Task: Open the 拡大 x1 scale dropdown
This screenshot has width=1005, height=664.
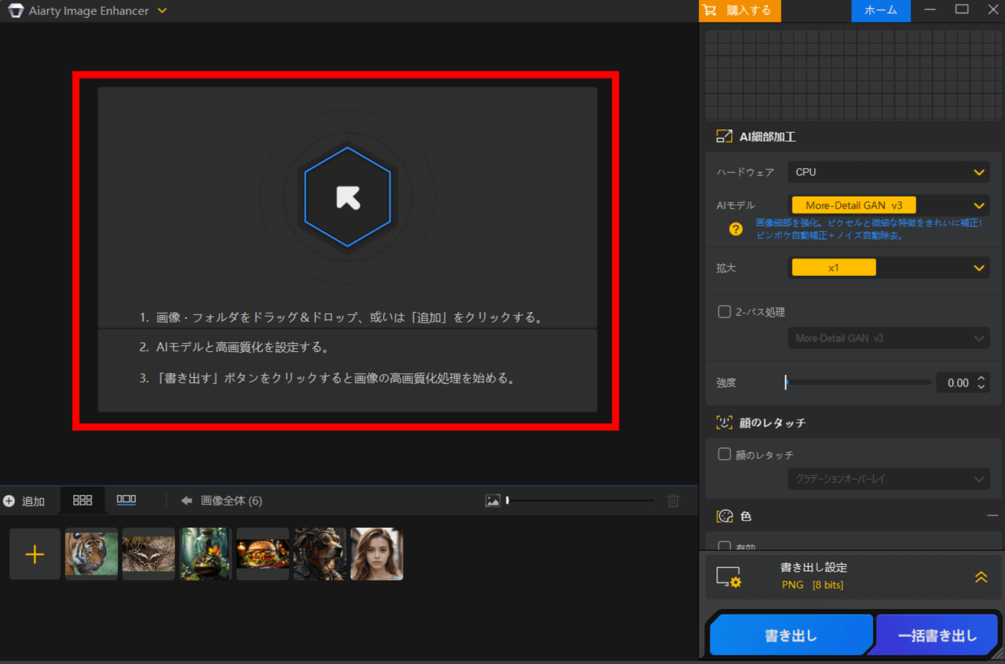Action: [888, 268]
